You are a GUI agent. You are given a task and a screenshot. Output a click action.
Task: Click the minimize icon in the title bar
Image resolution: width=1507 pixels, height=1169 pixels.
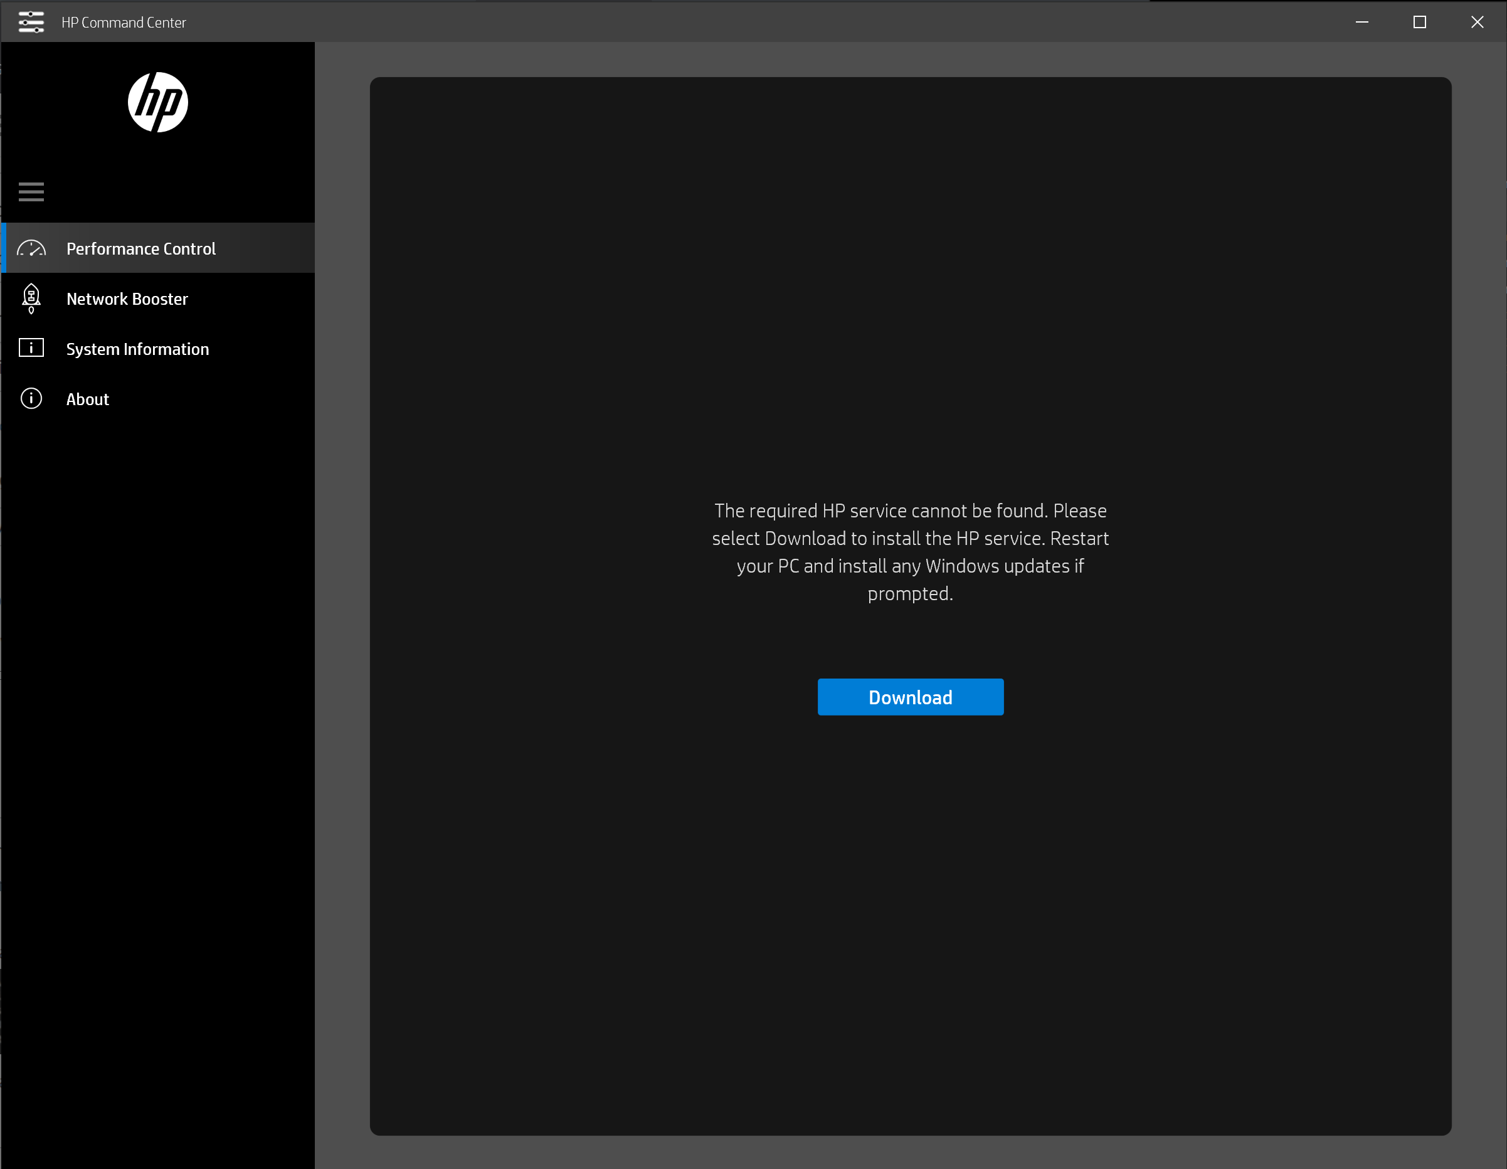(x=1362, y=21)
